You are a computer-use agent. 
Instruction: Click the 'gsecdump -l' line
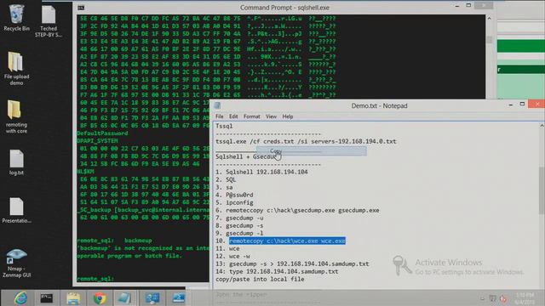tap(239, 233)
